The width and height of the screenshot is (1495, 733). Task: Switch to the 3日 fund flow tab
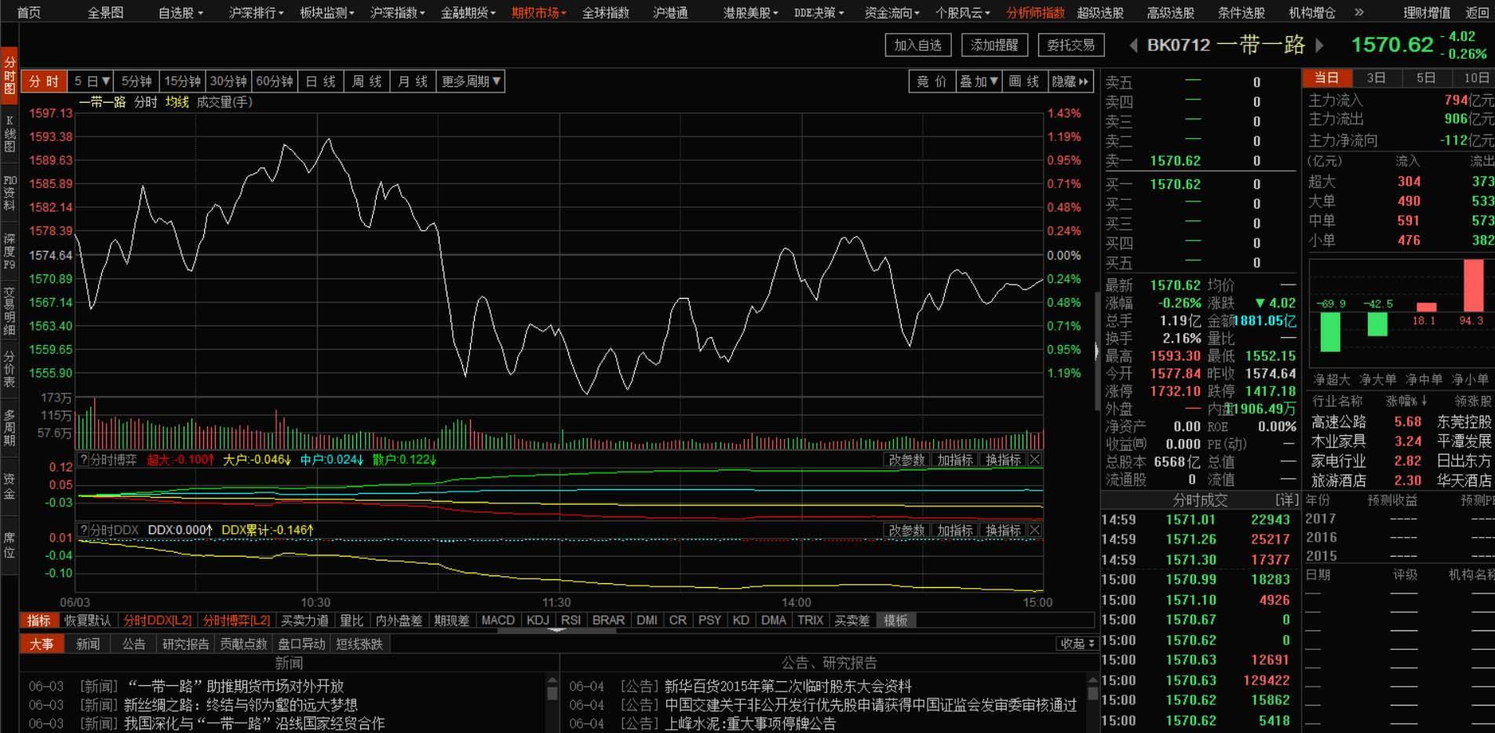1376,78
